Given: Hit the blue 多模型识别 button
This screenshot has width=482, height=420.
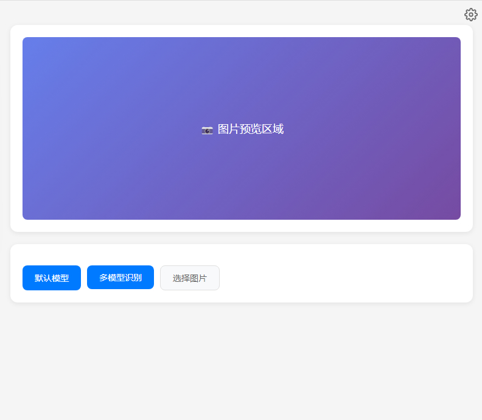Looking at the screenshot, I should coord(120,278).
